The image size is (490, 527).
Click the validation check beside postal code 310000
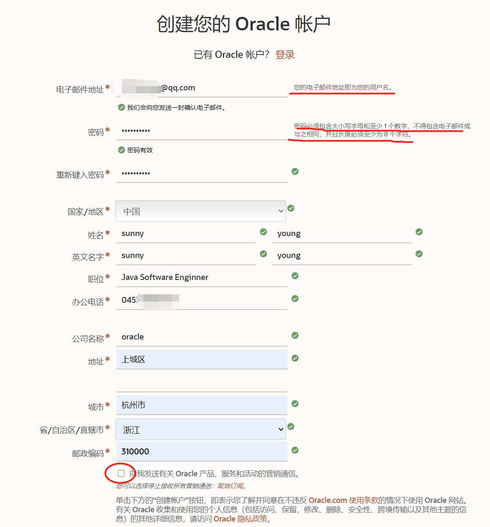tap(295, 450)
